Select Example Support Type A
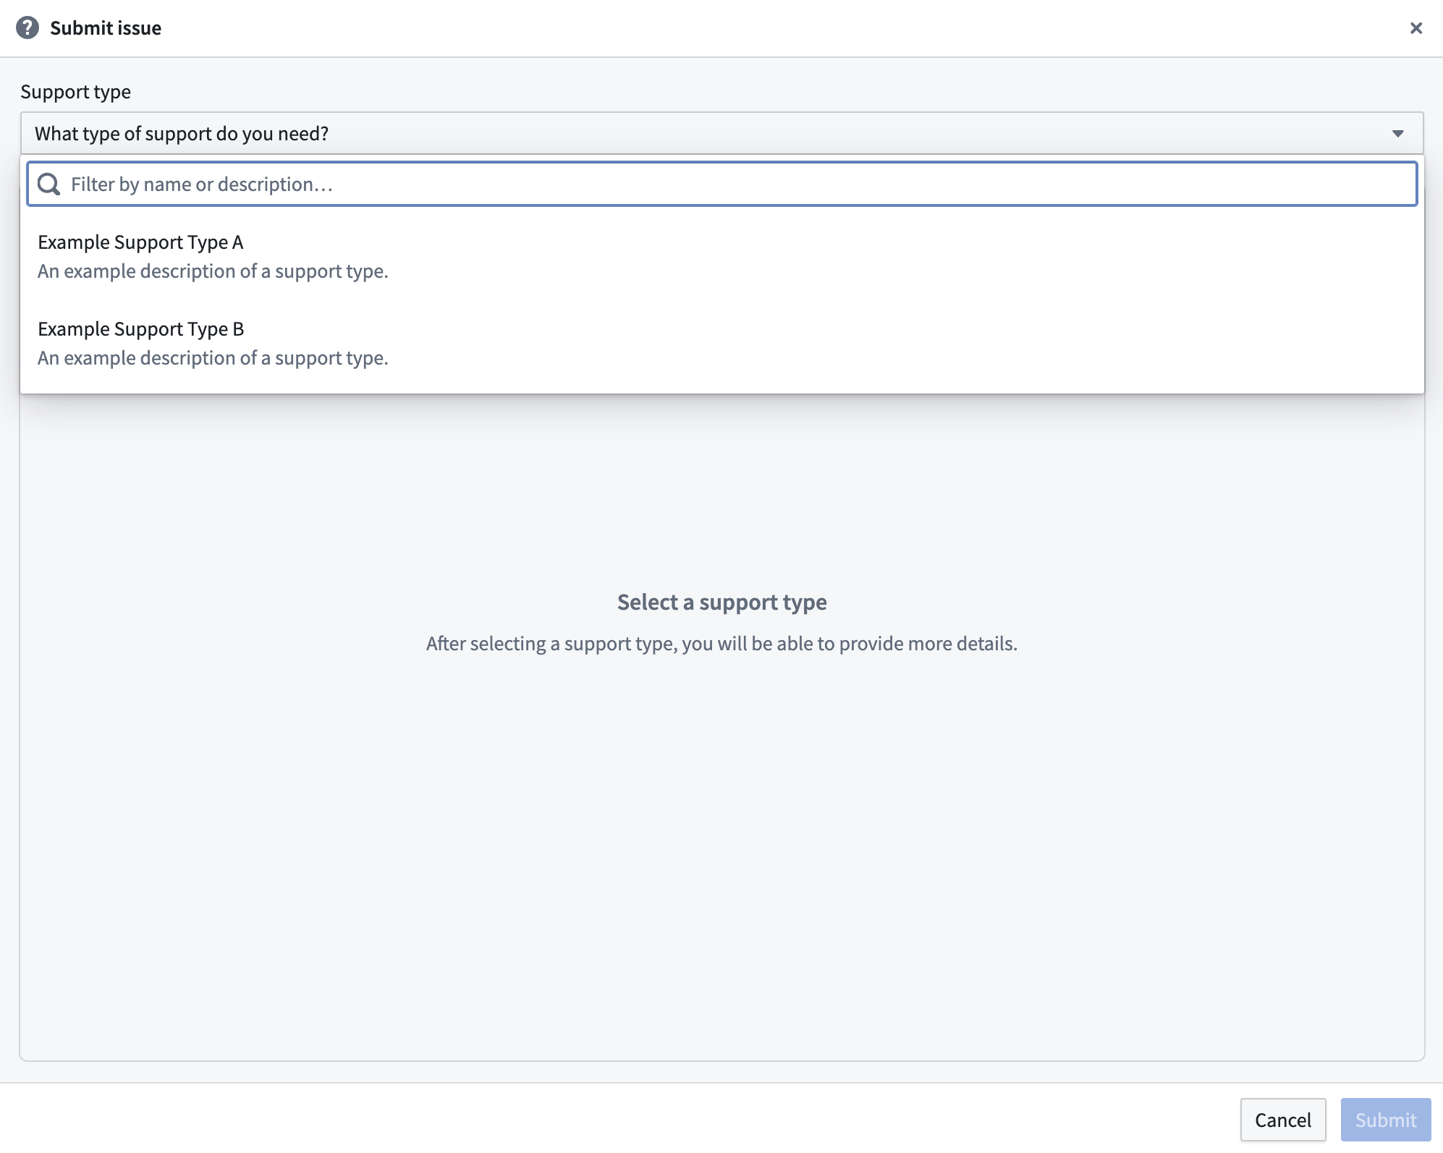The height and width of the screenshot is (1153, 1443). pyautogui.click(x=721, y=256)
